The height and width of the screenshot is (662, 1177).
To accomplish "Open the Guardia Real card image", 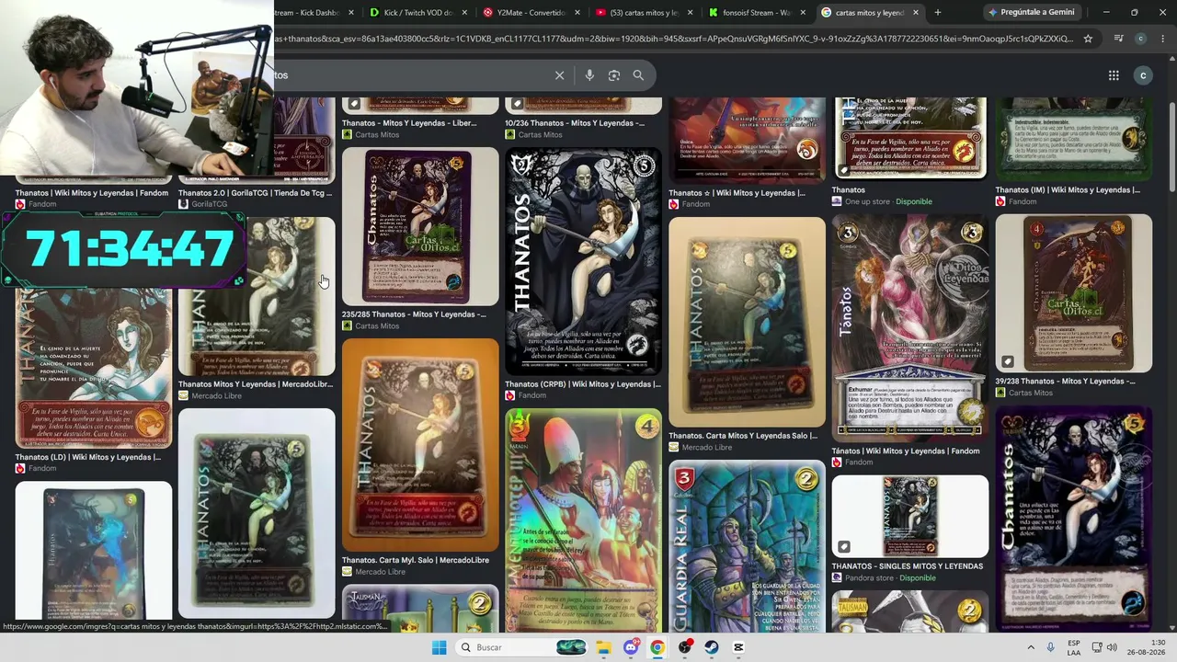I will [747, 546].
